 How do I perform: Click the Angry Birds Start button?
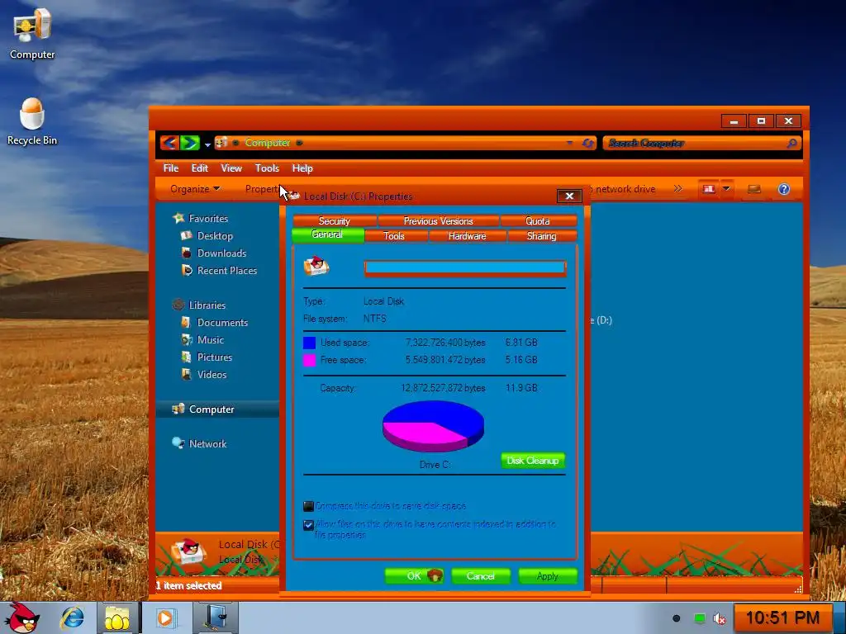click(21, 617)
